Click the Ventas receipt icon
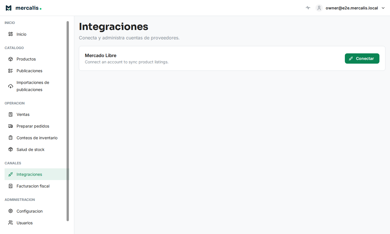This screenshot has width=390, height=234. (x=11, y=114)
